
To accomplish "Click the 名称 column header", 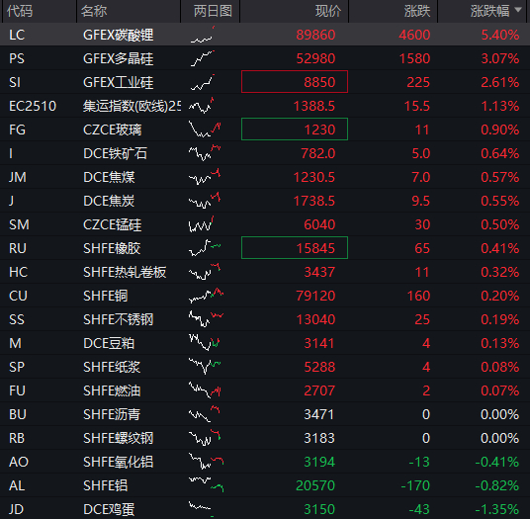I will 94,11.
